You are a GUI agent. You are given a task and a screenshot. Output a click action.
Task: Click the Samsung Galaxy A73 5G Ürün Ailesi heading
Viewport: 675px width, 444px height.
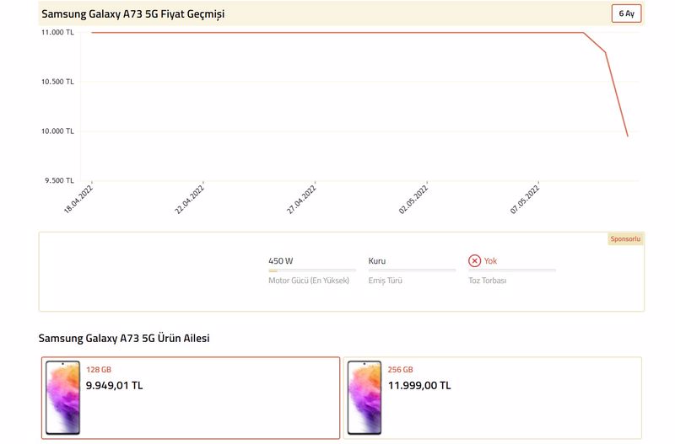[x=124, y=338]
